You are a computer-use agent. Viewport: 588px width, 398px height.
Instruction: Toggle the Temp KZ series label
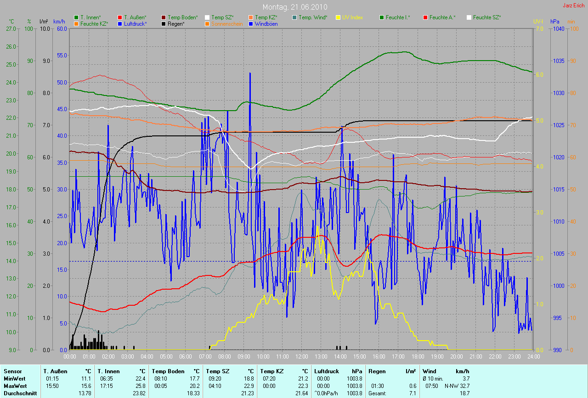click(x=266, y=17)
